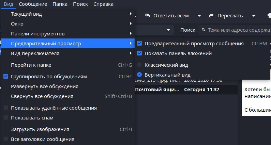This screenshot has height=145, width=271.
Task: Click the Сегодня 11:37 date cell
Action: [x=202, y=90]
